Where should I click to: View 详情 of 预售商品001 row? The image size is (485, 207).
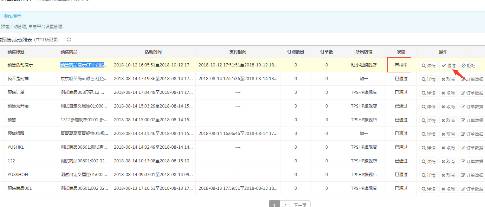428,189
